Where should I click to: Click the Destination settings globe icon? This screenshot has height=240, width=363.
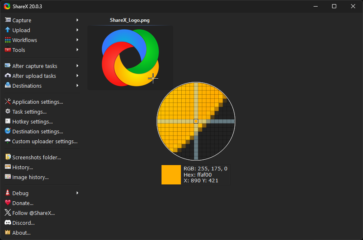(8, 131)
